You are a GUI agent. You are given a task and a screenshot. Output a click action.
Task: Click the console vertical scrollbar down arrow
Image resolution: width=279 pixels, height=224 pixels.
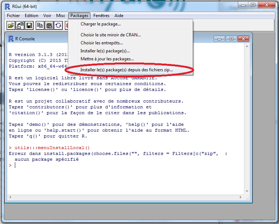pyautogui.click(x=247, y=191)
